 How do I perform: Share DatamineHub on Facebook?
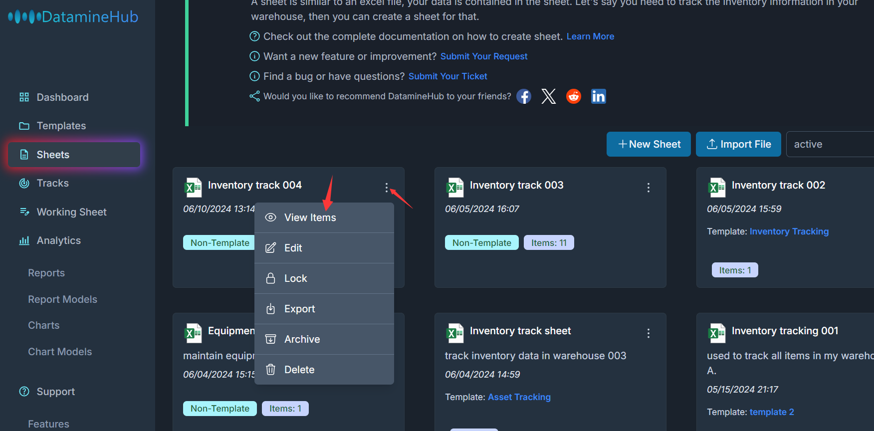(x=523, y=96)
